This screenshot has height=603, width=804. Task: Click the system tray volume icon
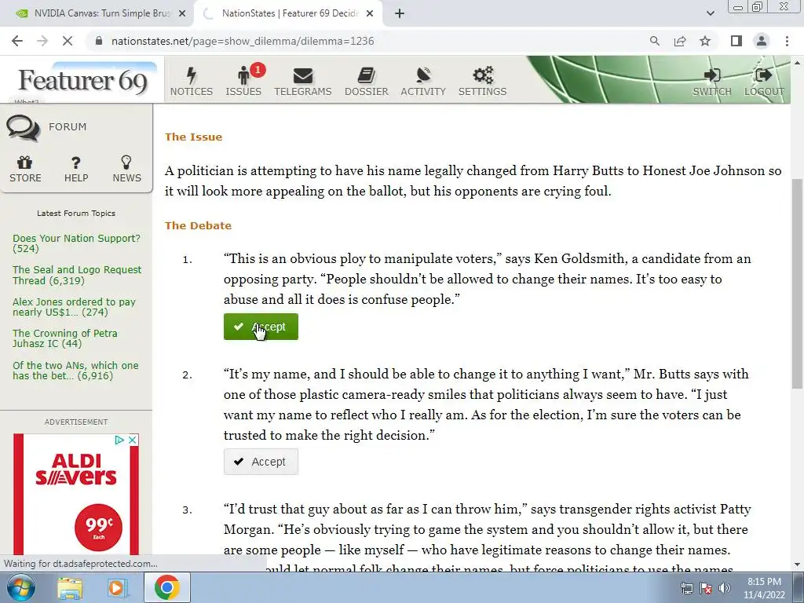pos(725,588)
